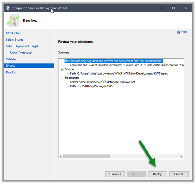This screenshot has width=196, height=184.
Task: Open Help via the question mark icon
Action: (x=179, y=32)
